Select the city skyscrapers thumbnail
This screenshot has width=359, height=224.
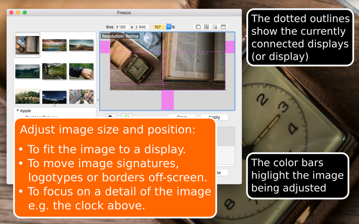click(x=81, y=96)
